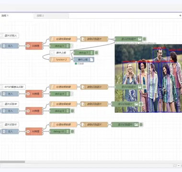Image resolution: width=182 pixels, height=172 pixels.
Task: Click the top image preview node picture icon
Action: (140, 39)
